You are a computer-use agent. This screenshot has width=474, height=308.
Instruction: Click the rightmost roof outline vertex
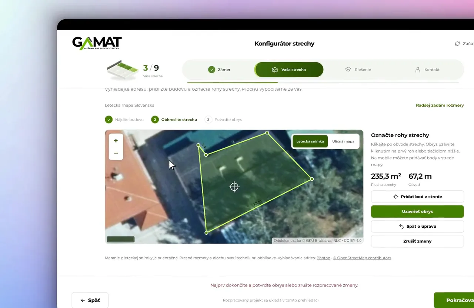click(x=312, y=179)
